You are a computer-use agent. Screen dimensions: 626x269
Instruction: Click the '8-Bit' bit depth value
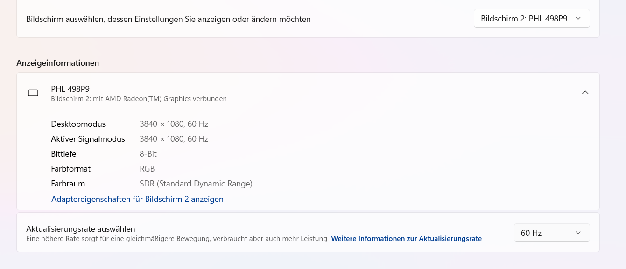[148, 154]
